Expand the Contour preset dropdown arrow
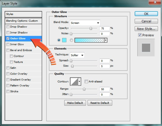 coord(79,82)
